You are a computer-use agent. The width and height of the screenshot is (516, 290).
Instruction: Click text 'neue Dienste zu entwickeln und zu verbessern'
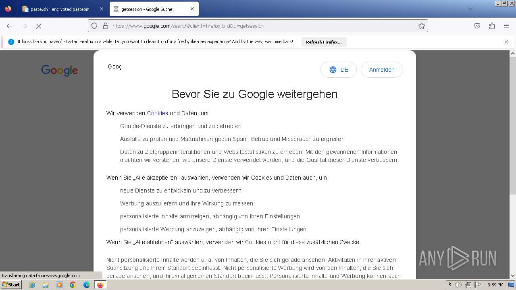pos(181,191)
